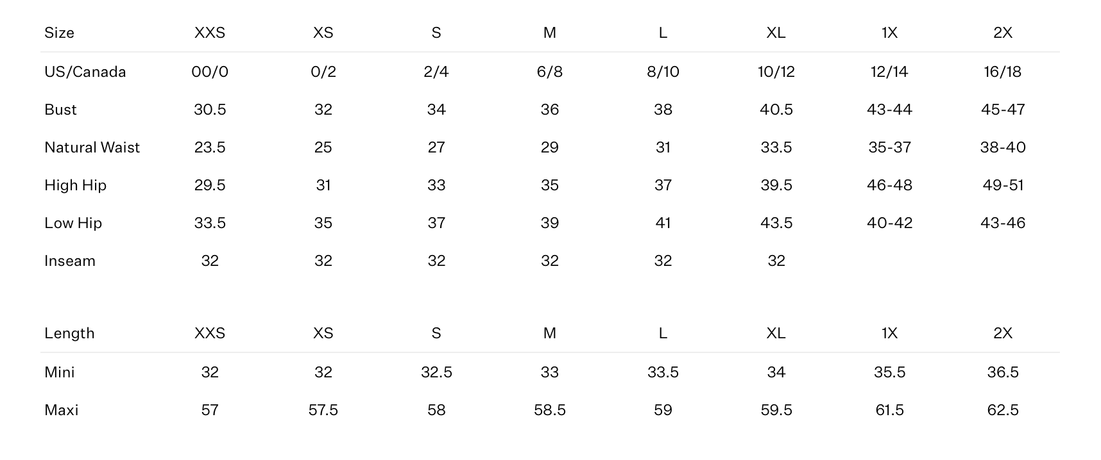Screen dimensions: 1101x460
Task: Select the Natural Waist row label
Action: [92, 147]
